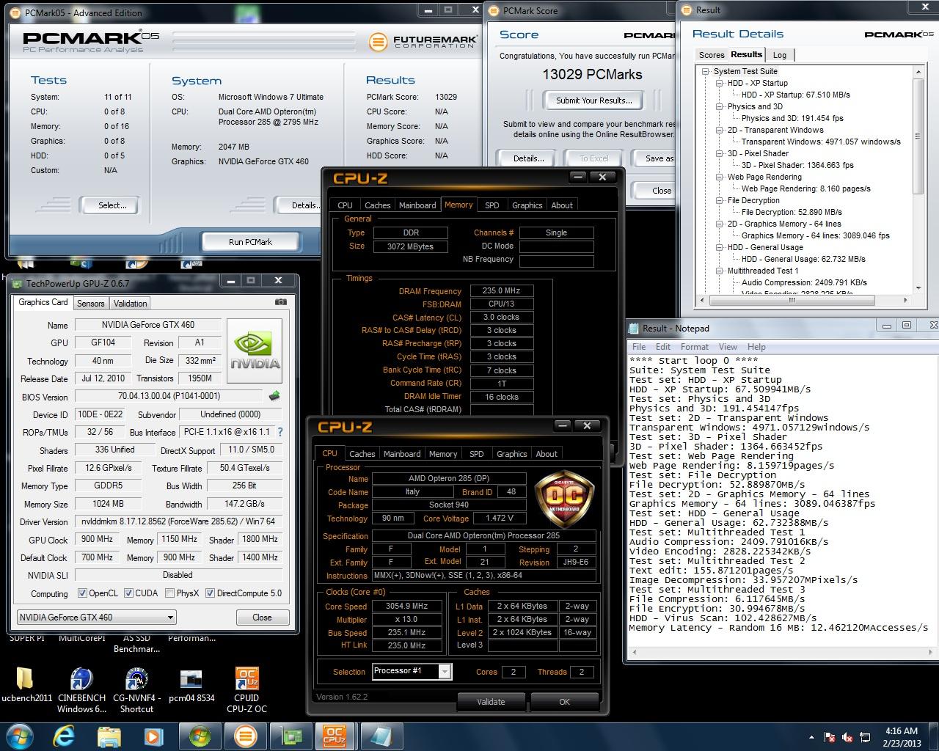The height and width of the screenshot is (751, 939).
Task: Click the BIOS save chip icon in GPU-Z
Action: tap(274, 396)
